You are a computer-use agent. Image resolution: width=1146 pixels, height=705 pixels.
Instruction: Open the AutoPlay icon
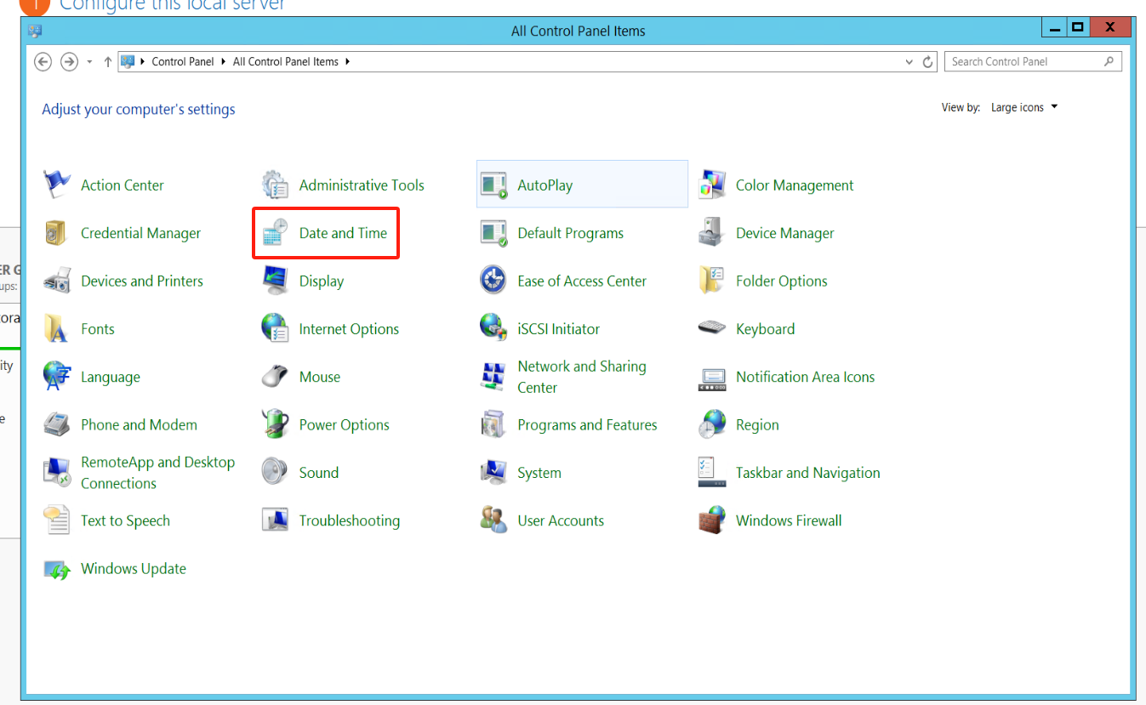(x=493, y=185)
